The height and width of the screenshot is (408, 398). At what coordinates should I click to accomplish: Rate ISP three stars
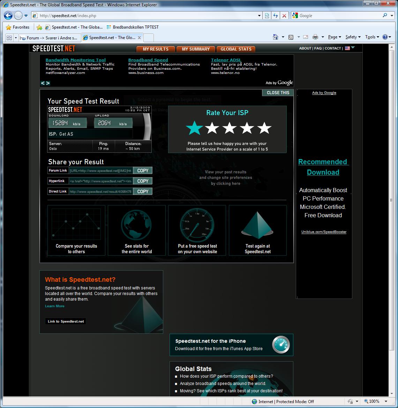coord(230,128)
